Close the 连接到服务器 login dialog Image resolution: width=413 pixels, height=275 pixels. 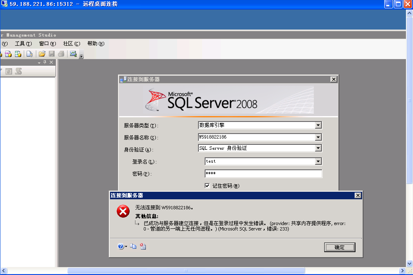333,79
